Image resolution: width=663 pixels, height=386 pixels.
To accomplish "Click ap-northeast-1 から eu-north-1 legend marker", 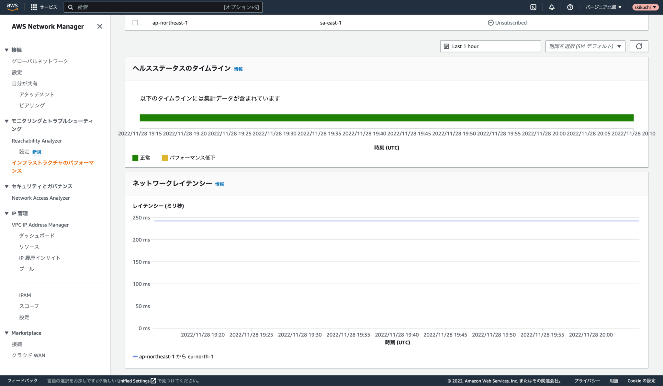I will (135, 357).
